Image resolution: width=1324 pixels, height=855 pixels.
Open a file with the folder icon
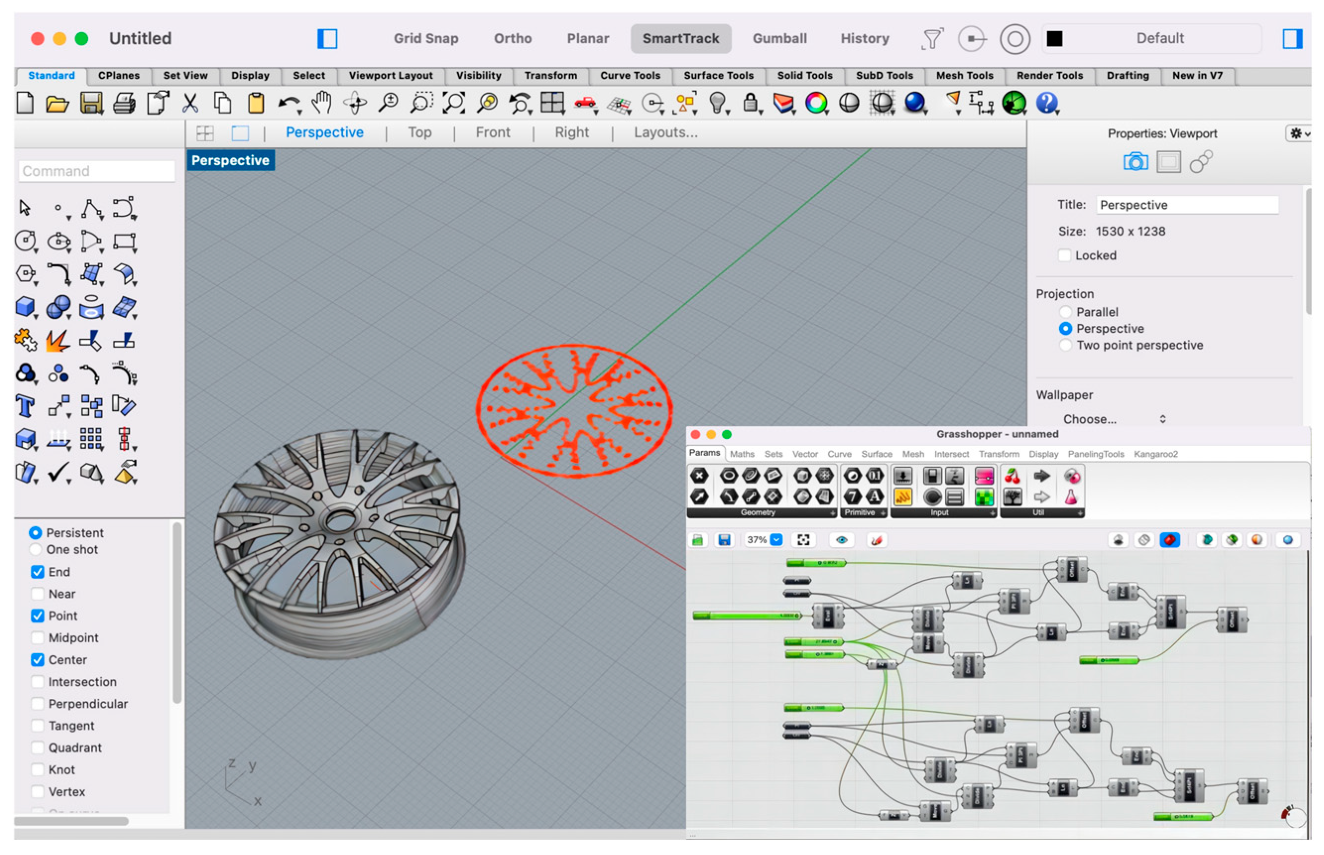coord(57,103)
